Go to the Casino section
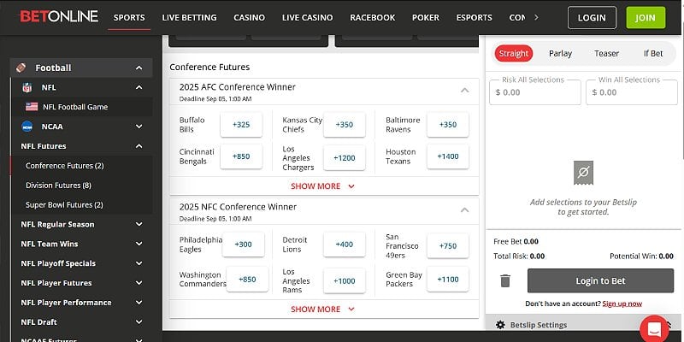This screenshot has height=342, width=684. [x=249, y=17]
